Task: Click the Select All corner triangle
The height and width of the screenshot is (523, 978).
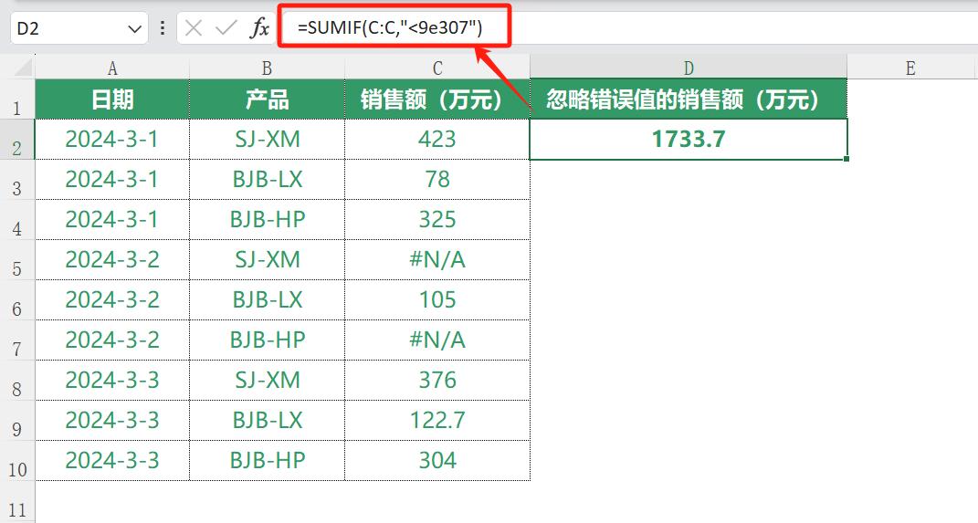Action: coord(23,68)
